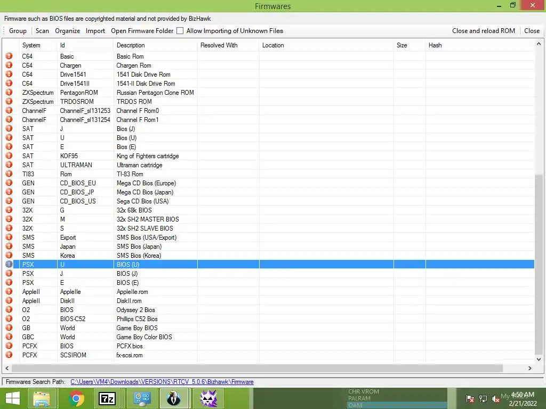The height and width of the screenshot is (409, 546).
Task: Click the status icon for ChannelF_sl131253
Action: [9, 110]
